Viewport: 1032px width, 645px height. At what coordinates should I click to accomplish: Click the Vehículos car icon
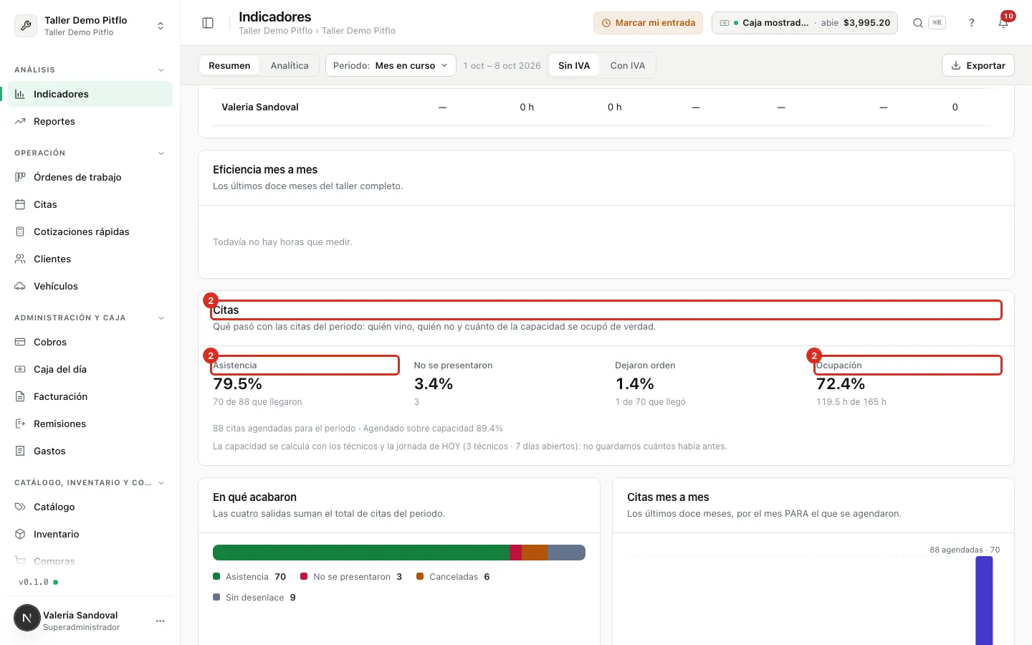pyautogui.click(x=20, y=286)
